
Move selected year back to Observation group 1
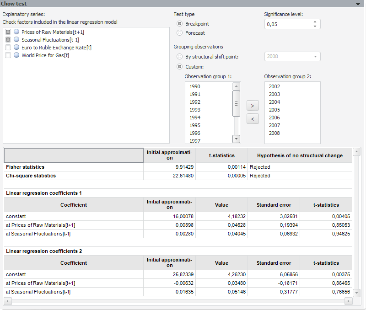tap(252, 119)
